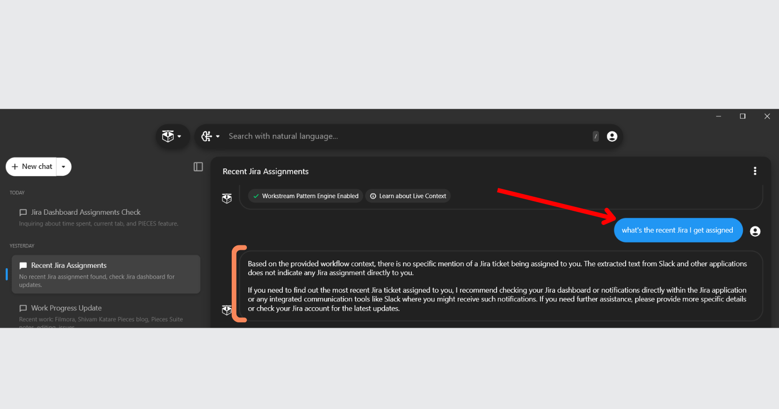Click 'Inquiring about time spent' preview text

99,224
